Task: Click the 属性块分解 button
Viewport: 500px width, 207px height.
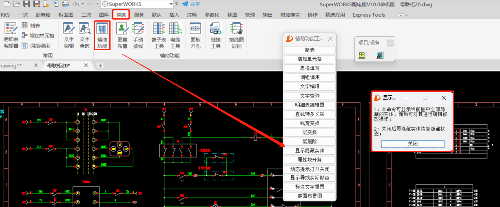Action: click(x=310, y=160)
